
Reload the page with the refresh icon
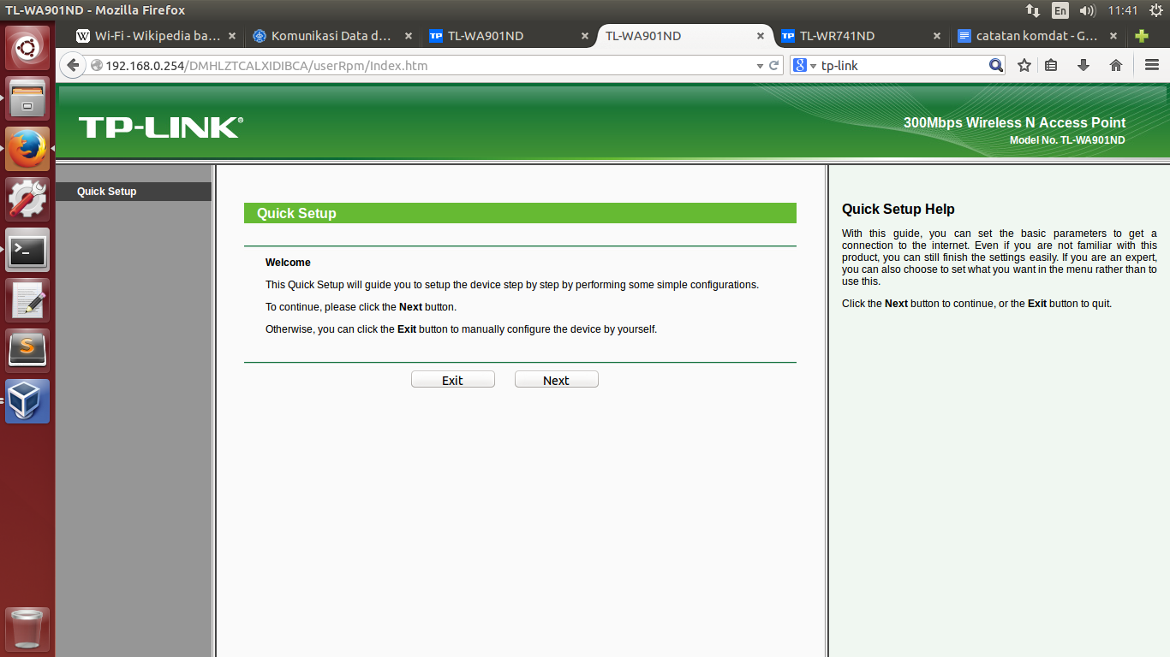pos(774,65)
